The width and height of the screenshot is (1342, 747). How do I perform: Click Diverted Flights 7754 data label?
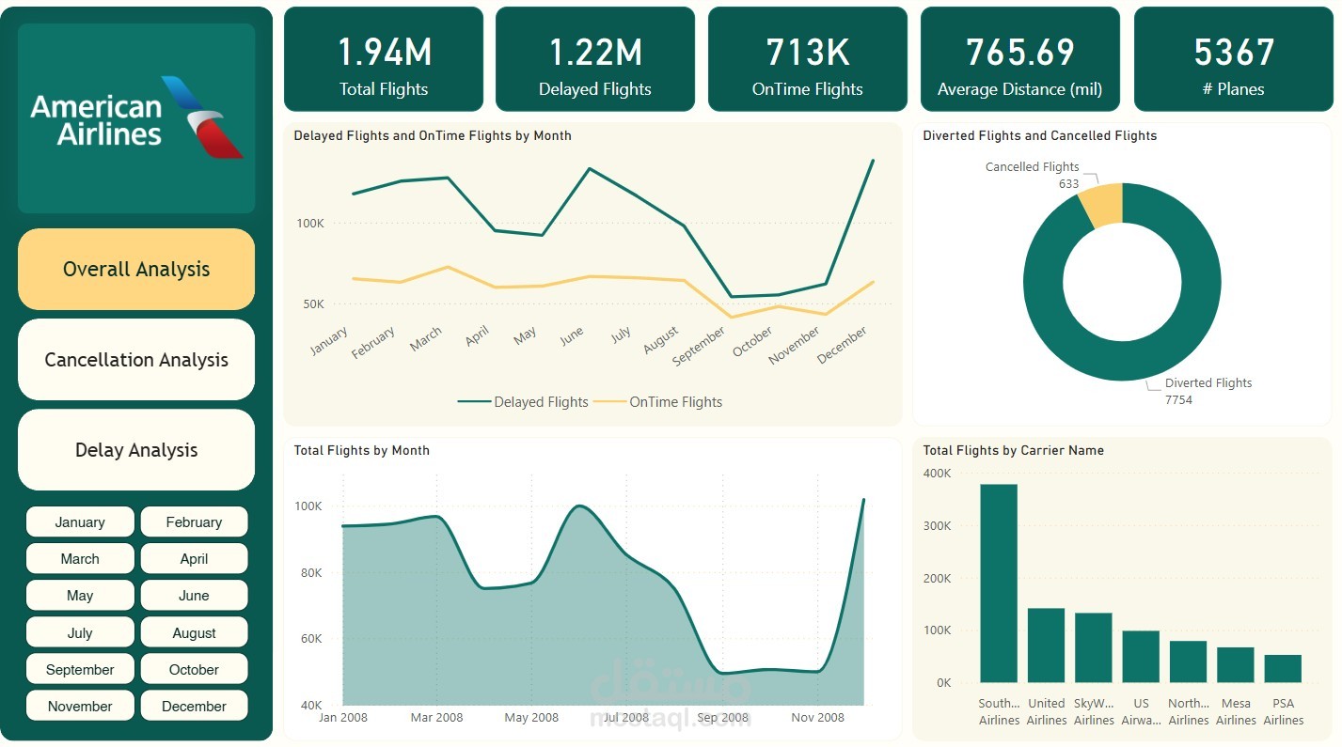pos(1208,391)
